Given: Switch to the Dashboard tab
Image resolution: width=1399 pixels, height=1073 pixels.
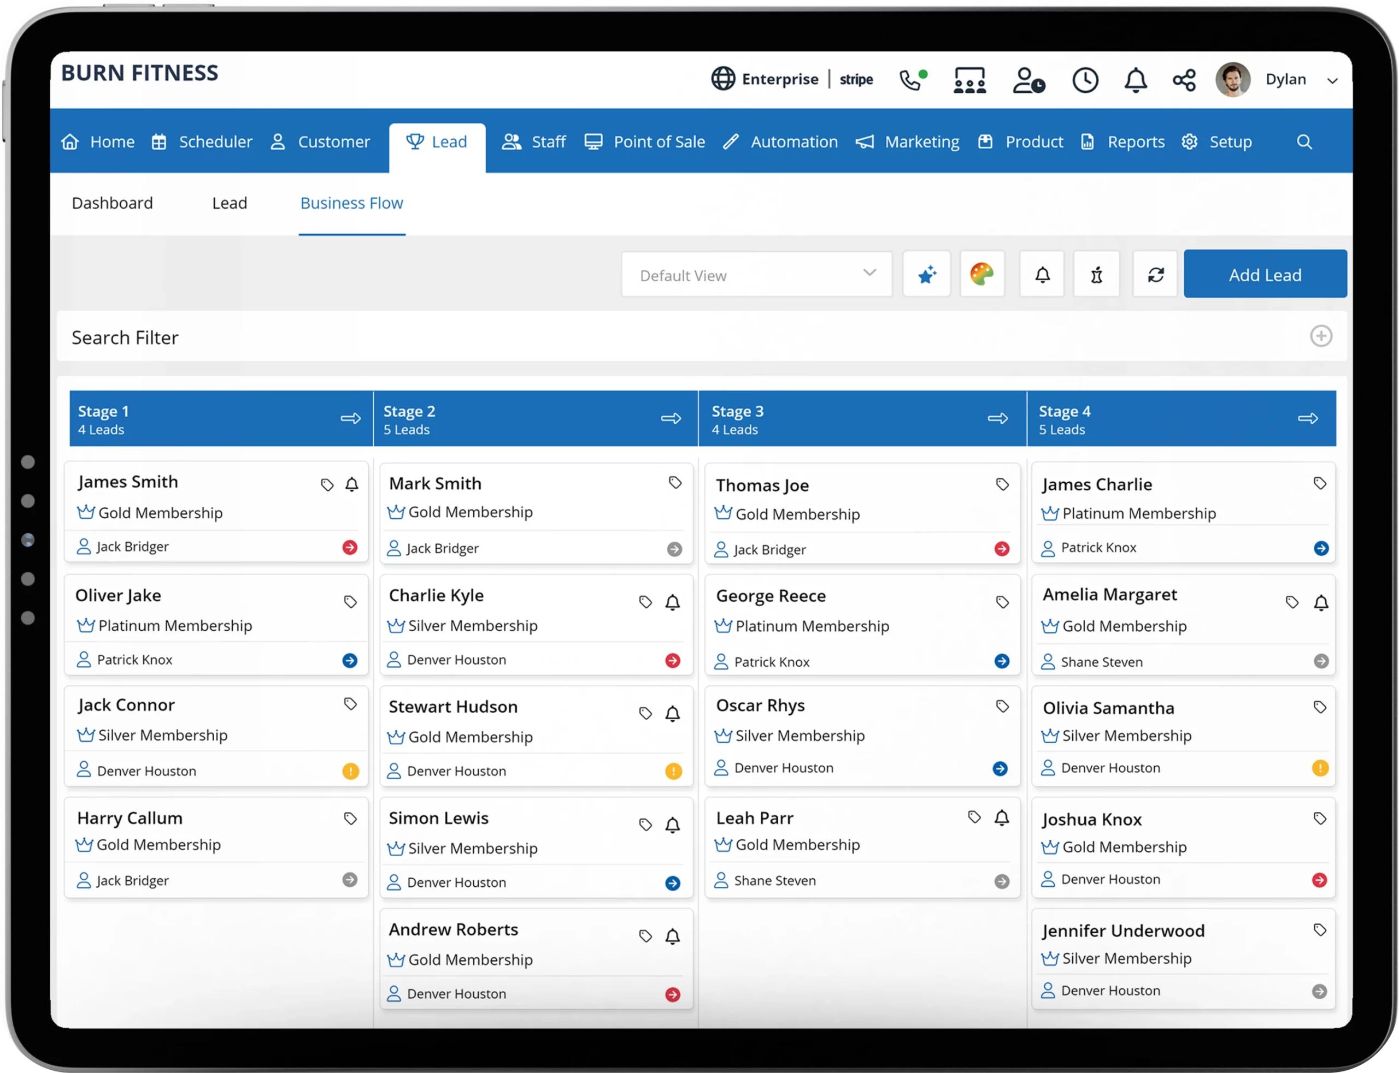Looking at the screenshot, I should [113, 203].
